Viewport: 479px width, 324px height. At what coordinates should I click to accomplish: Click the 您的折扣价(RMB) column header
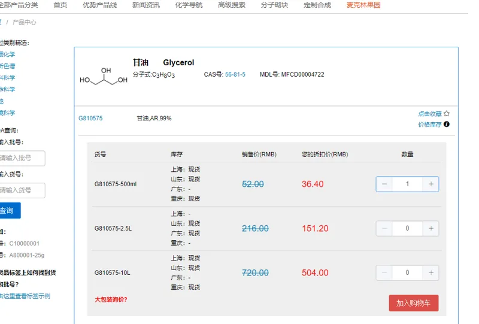click(x=325, y=155)
